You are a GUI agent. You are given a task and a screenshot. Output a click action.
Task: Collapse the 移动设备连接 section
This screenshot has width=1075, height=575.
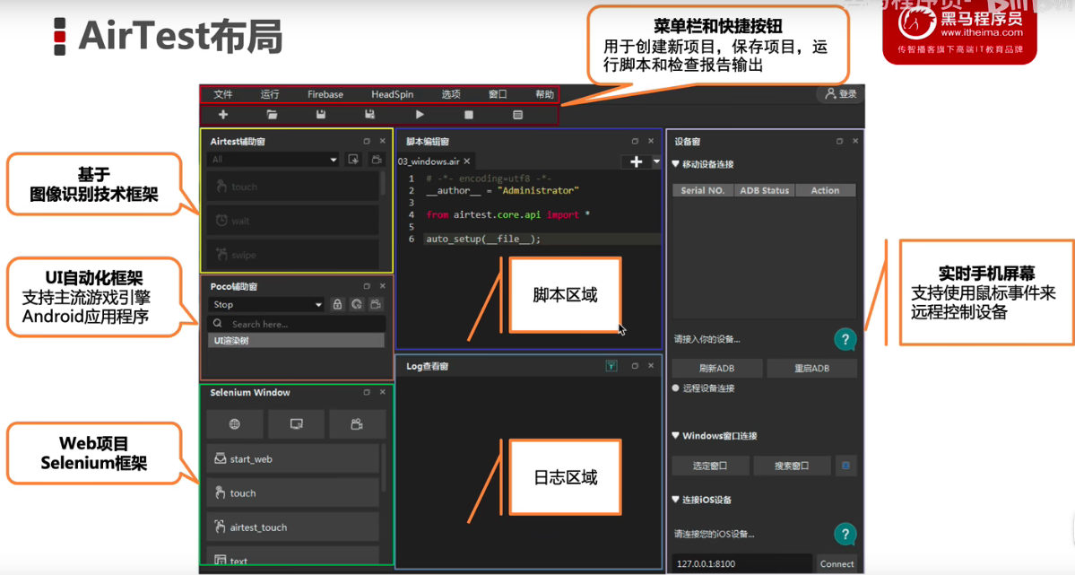pos(676,164)
